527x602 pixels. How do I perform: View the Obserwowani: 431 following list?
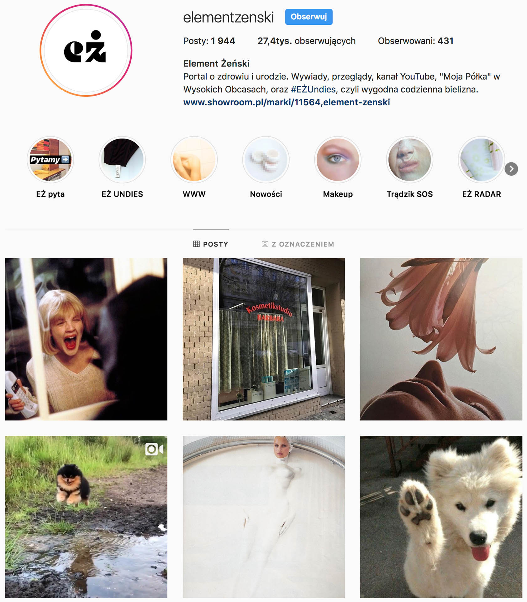pos(415,41)
